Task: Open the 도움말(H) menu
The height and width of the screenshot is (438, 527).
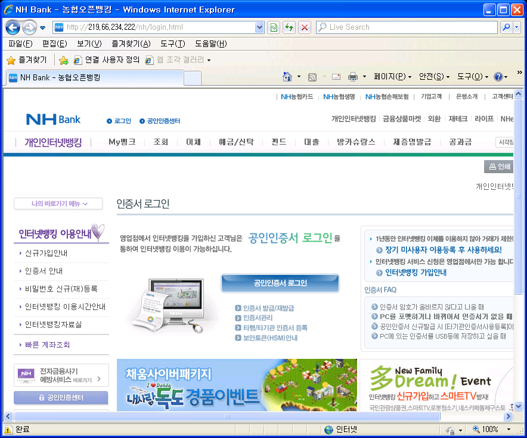Action: click(x=210, y=43)
